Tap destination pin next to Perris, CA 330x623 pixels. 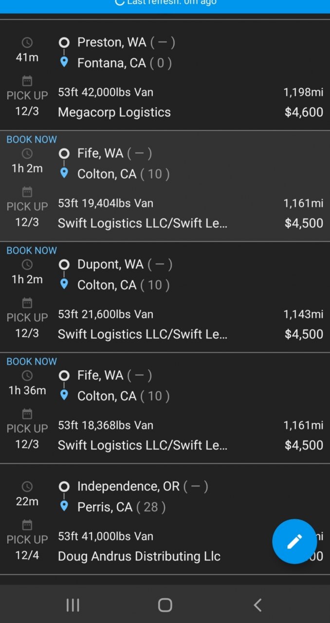click(64, 506)
